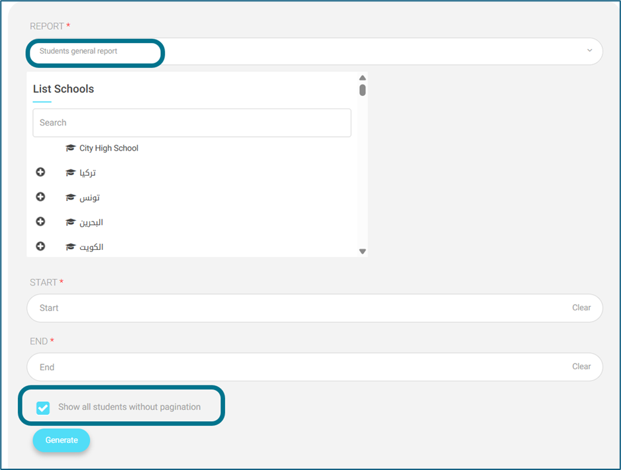
Task: Expand the تونس school node
Action: click(x=40, y=197)
